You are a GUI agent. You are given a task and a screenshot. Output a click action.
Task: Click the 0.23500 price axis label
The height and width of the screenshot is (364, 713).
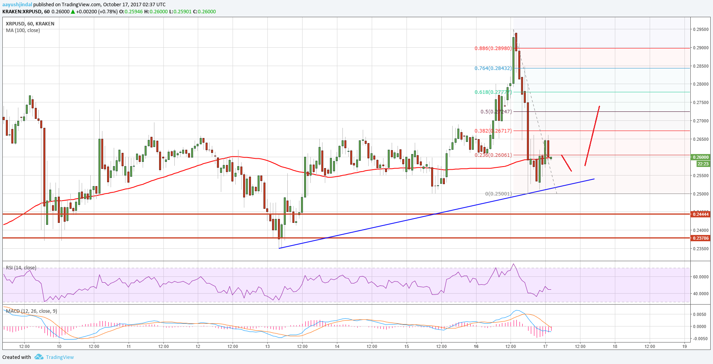pos(700,249)
